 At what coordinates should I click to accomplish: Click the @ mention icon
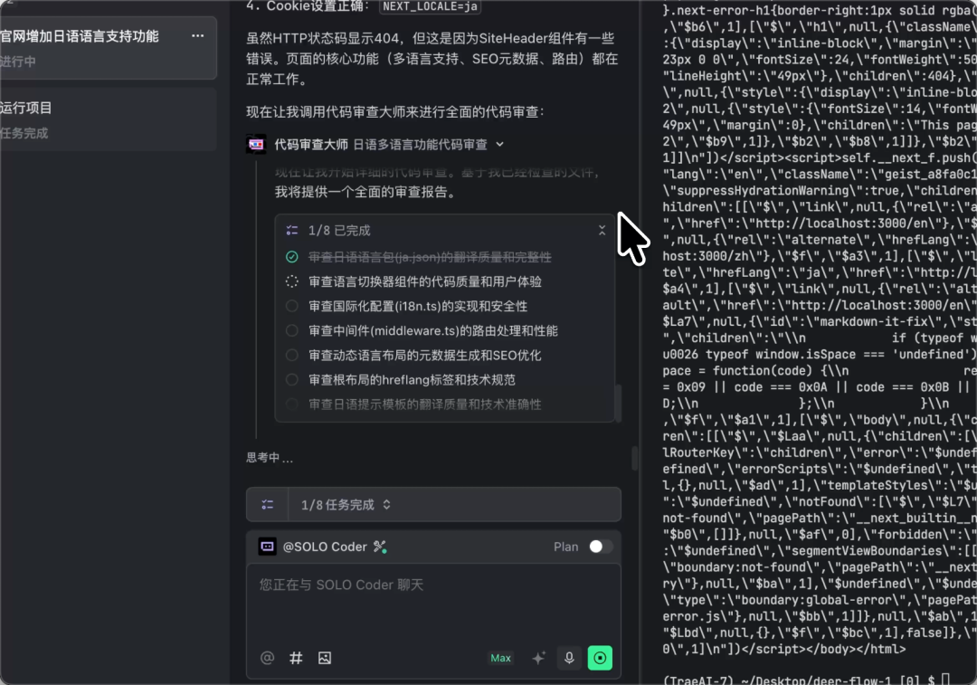(267, 658)
